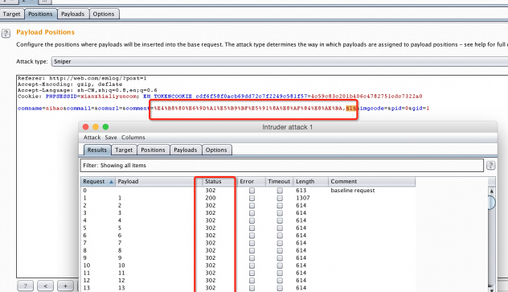Click the Intruder attack 1 title bar
This screenshot has height=292, width=508.
tap(288, 127)
